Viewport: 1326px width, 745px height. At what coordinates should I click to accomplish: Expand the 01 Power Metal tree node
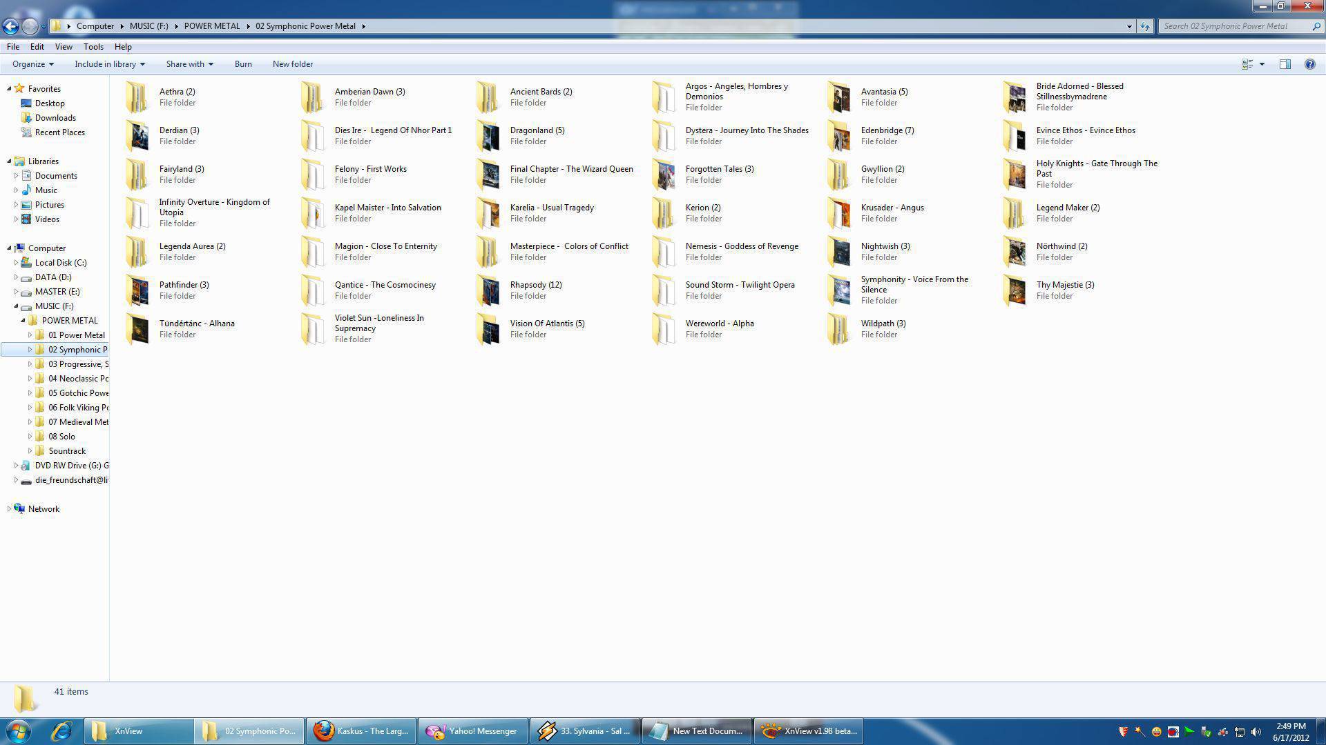point(30,335)
